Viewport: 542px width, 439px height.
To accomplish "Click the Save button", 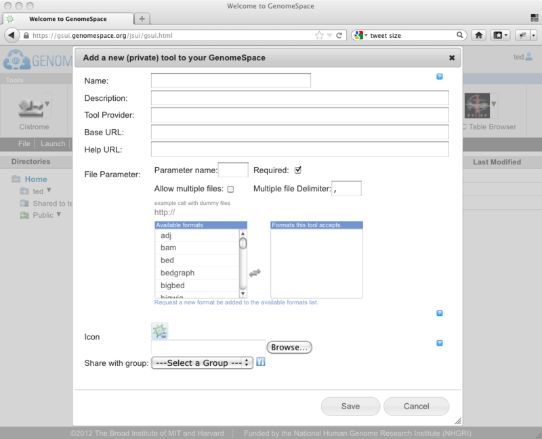I will (x=350, y=407).
